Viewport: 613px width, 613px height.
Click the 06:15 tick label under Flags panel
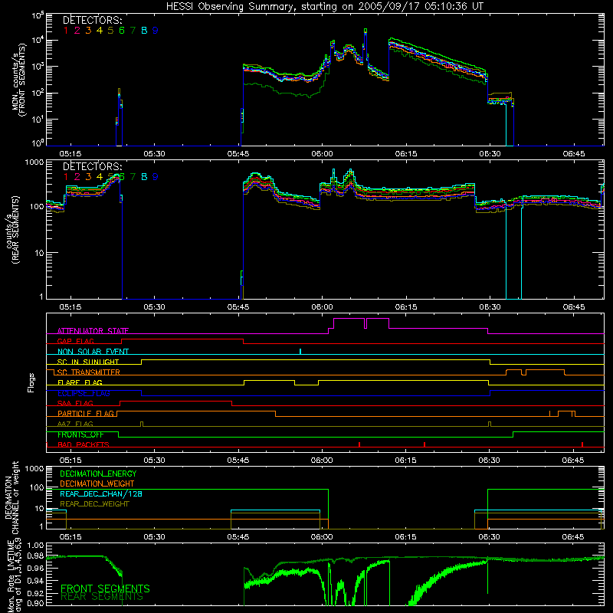click(x=406, y=461)
